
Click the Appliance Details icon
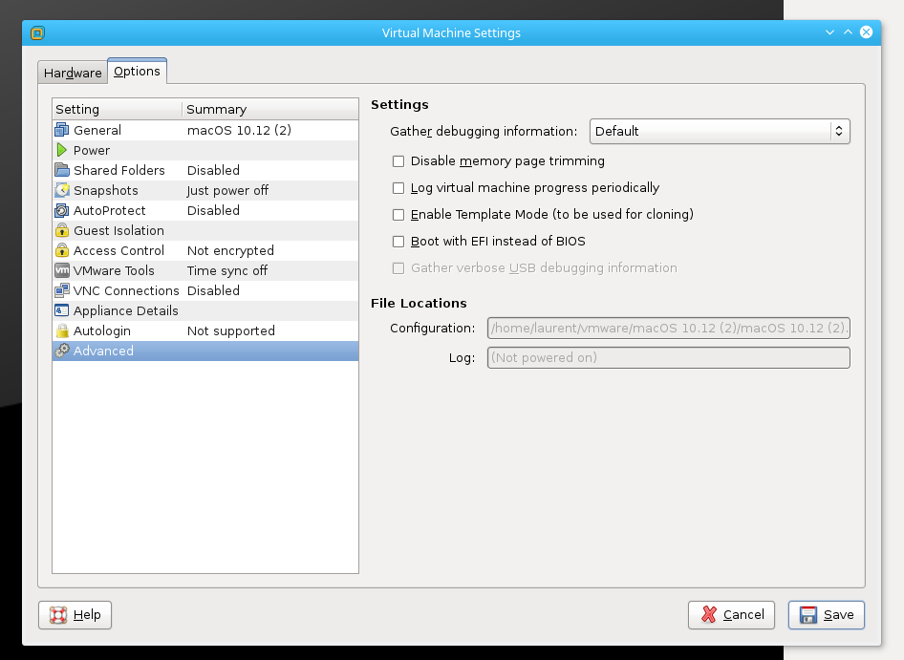pos(62,310)
